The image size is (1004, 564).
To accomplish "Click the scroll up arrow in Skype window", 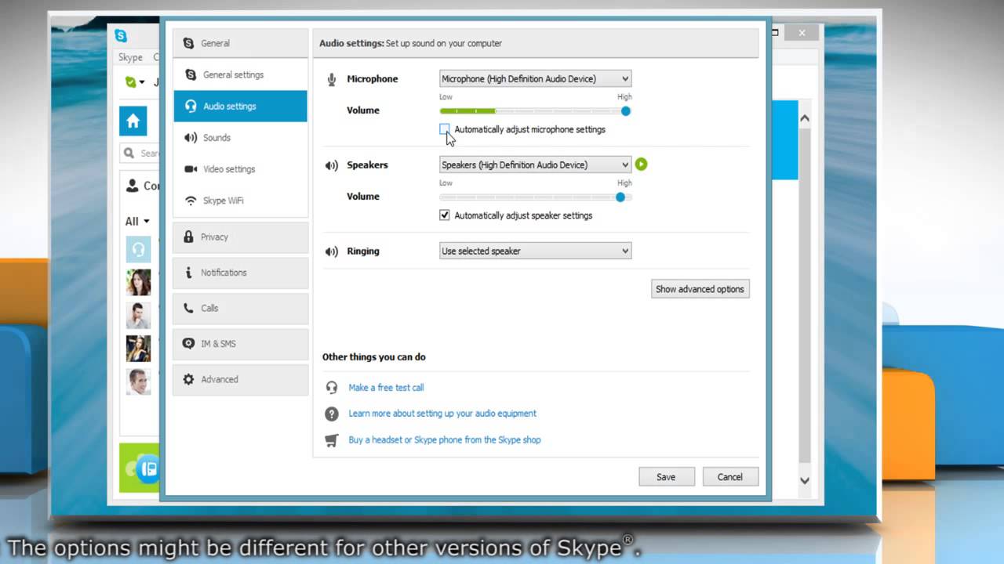I will pyautogui.click(x=804, y=118).
